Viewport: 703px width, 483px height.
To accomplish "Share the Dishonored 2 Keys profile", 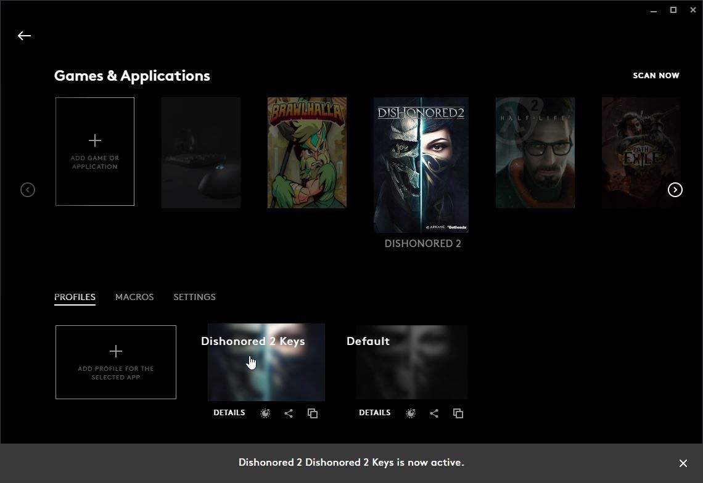I will point(289,413).
